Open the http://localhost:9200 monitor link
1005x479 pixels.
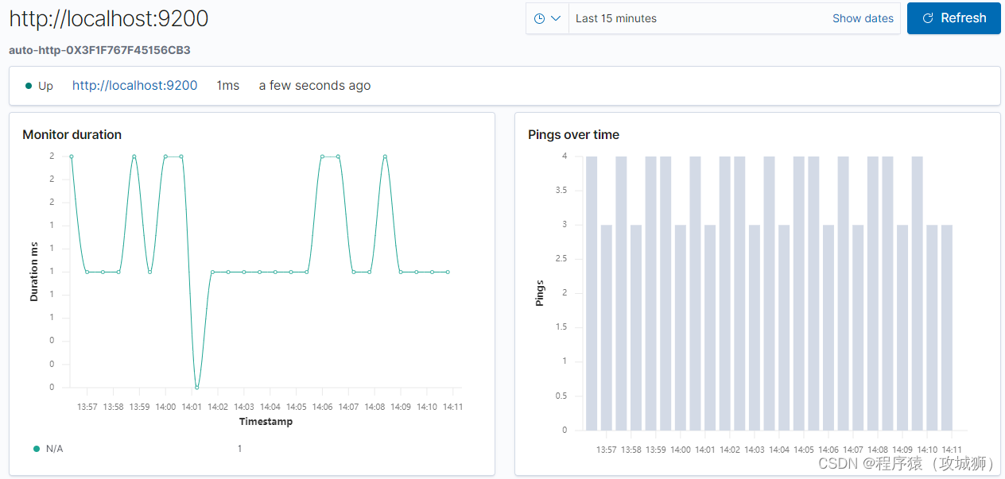134,85
